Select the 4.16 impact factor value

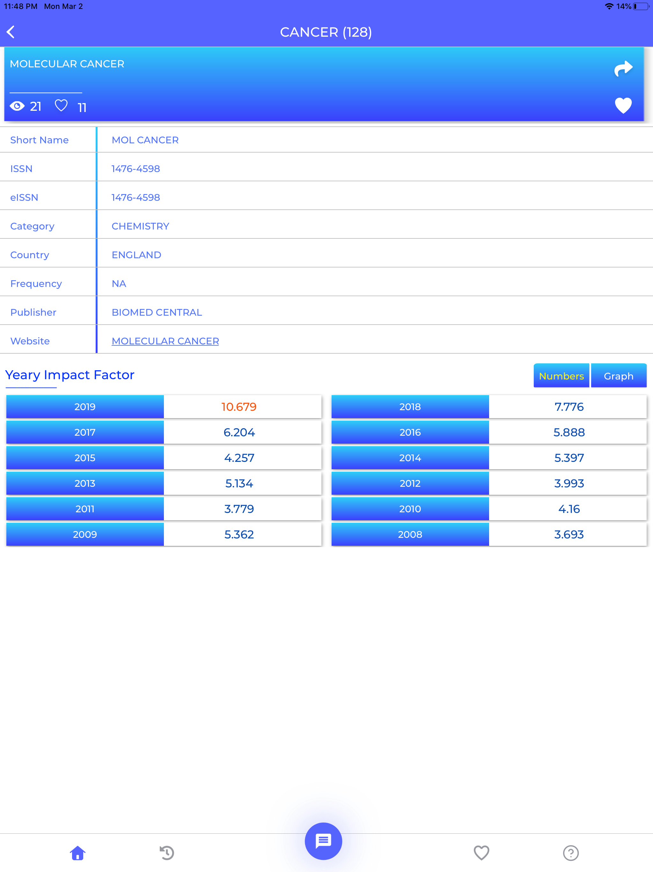tap(569, 509)
